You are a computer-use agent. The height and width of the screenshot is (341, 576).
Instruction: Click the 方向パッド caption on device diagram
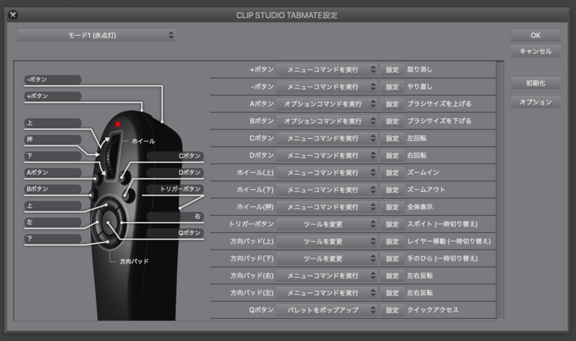pyautogui.click(x=134, y=261)
